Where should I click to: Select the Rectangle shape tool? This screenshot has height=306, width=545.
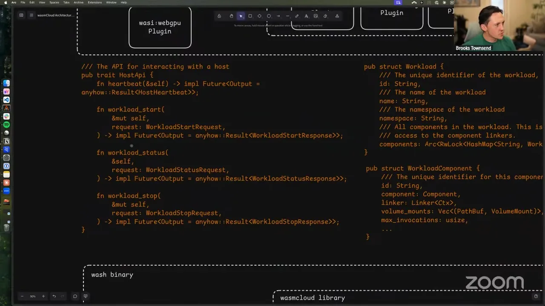(250, 16)
